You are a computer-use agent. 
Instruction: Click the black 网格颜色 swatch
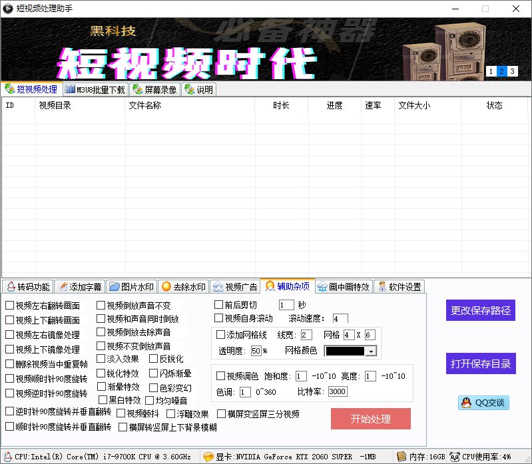[x=345, y=351]
